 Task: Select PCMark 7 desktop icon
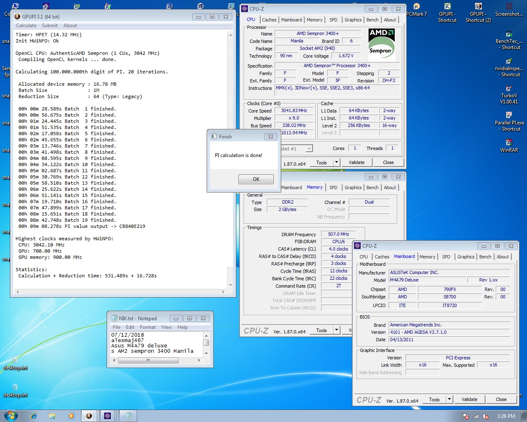click(416, 10)
